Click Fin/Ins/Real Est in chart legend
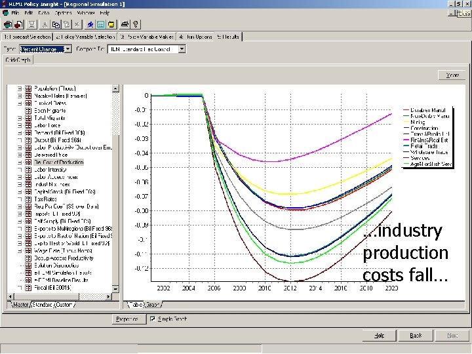472x354 pixels. pyautogui.click(x=429, y=140)
